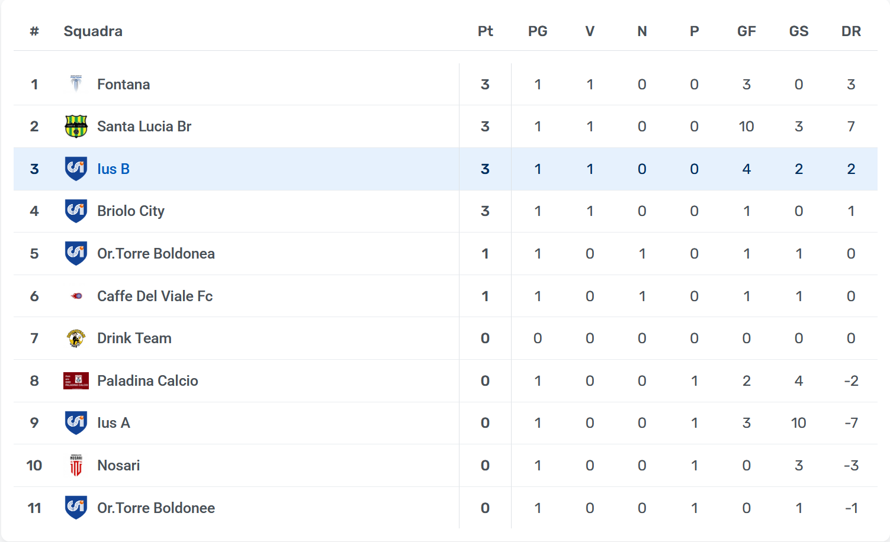The image size is (890, 542).
Task: Open the Or.Torre Boldonea team link
Action: 156,254
